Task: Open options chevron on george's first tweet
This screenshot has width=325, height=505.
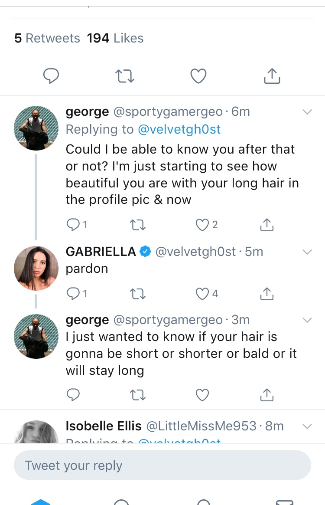Action: pos(307,112)
